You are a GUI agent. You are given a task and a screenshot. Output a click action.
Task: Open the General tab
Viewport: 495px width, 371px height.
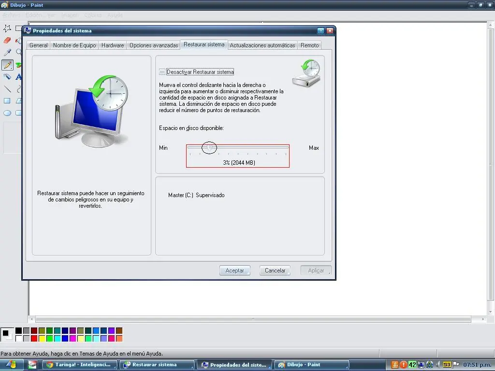tap(39, 45)
